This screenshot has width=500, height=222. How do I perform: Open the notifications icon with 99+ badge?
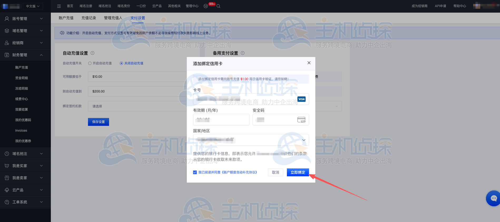tap(206, 6)
